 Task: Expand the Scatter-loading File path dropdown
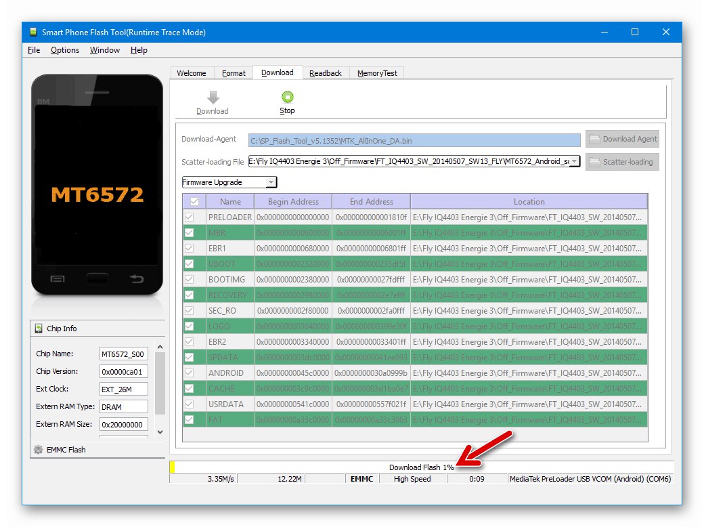[x=574, y=161]
